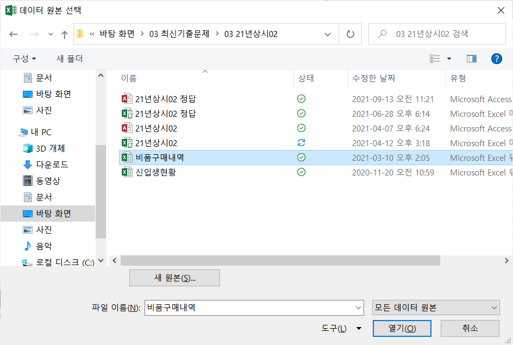Click the horizontal scrollbar under file list
The image size is (513, 345).
point(272,261)
